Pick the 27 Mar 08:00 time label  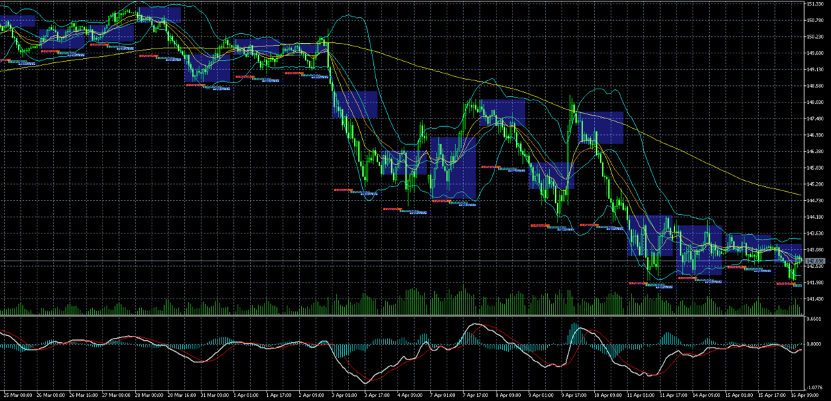coord(117,395)
